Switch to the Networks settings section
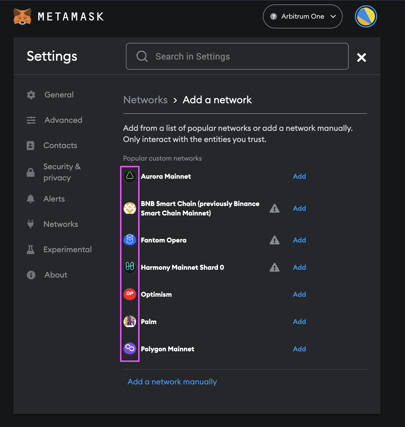405x427 pixels. point(61,224)
